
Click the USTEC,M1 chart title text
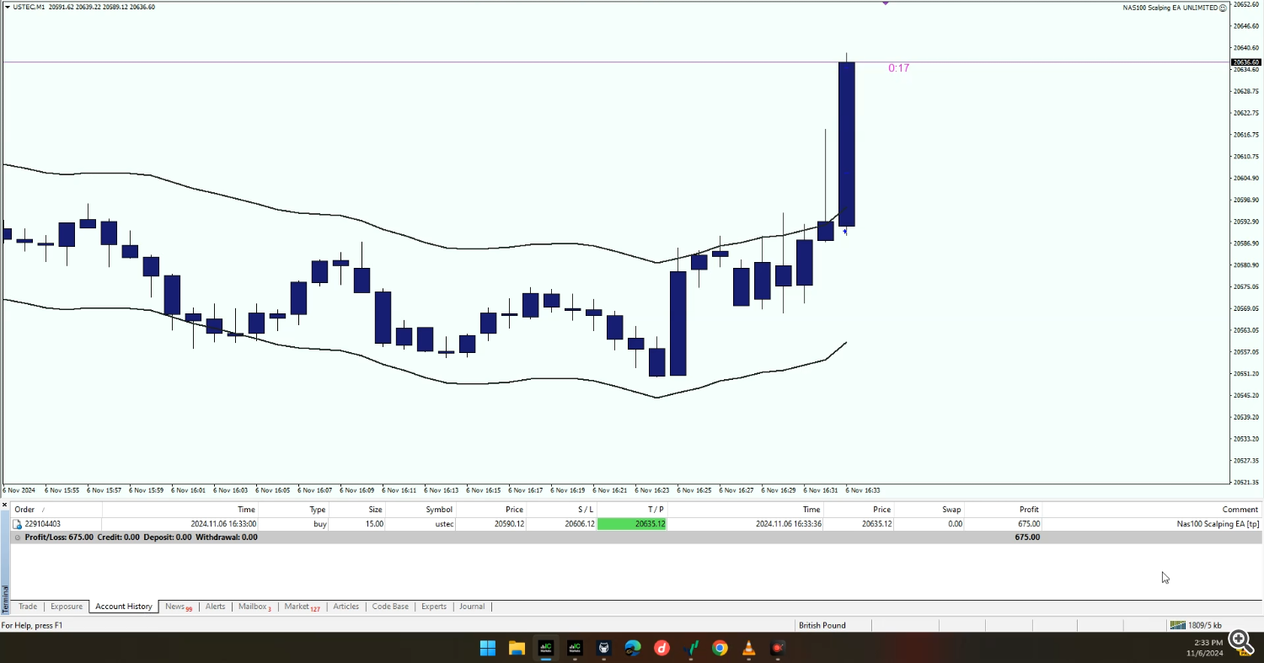29,7
